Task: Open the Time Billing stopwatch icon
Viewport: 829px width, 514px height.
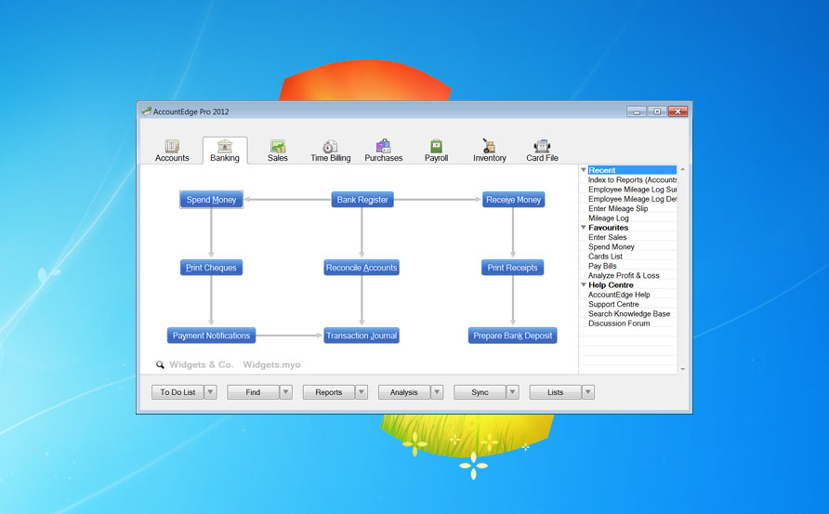Action: [x=331, y=147]
